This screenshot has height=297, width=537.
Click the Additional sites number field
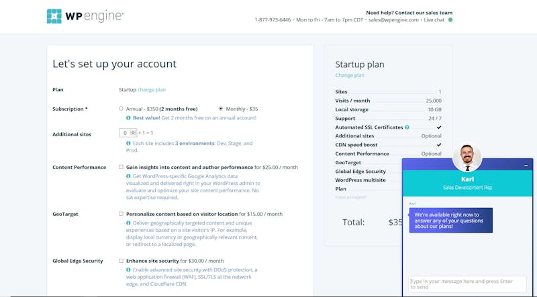pos(128,133)
